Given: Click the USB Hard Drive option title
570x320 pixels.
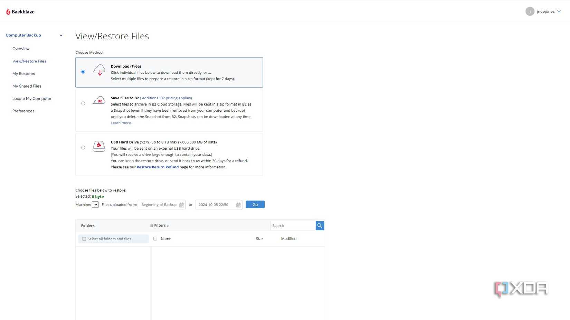Looking at the screenshot, I should (125, 142).
